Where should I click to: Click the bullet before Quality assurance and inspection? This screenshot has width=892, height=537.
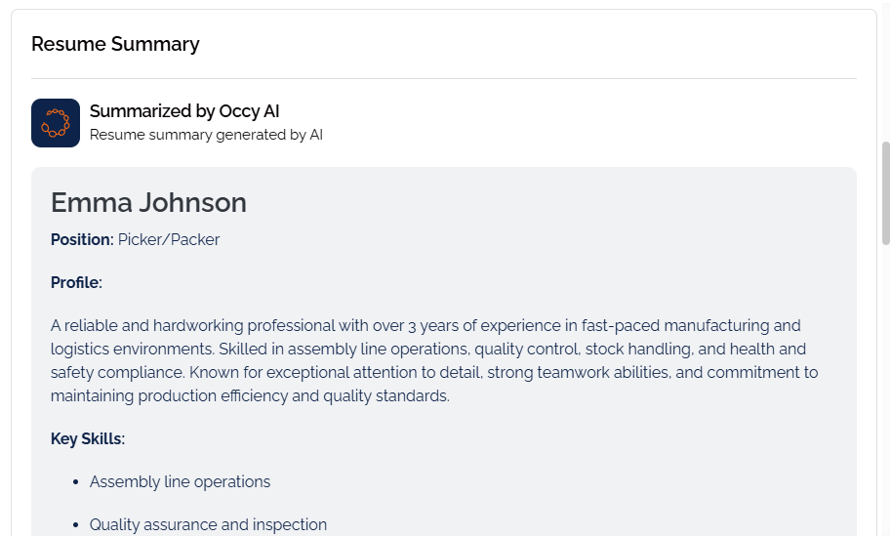point(75,525)
